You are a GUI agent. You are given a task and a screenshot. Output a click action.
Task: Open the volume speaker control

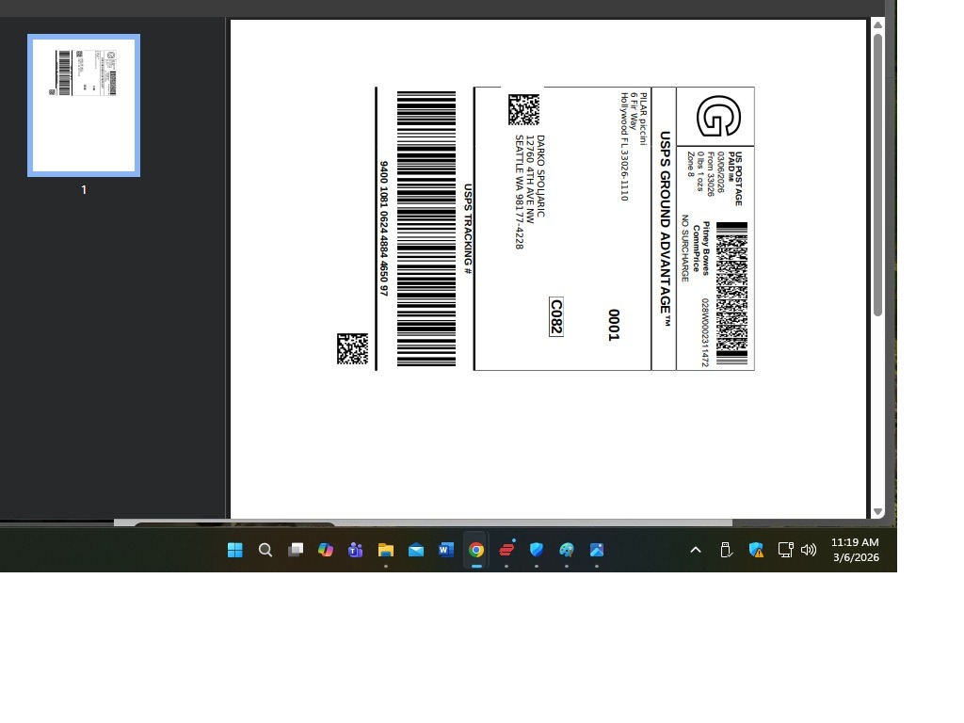(x=809, y=550)
